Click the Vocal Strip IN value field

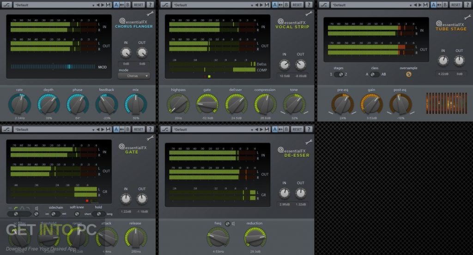click(x=285, y=76)
